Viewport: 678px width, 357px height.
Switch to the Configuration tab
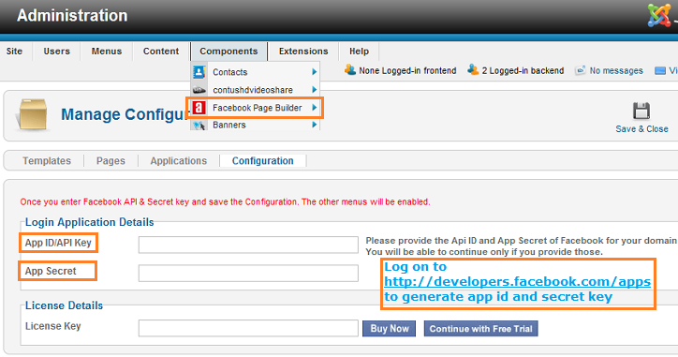(263, 161)
